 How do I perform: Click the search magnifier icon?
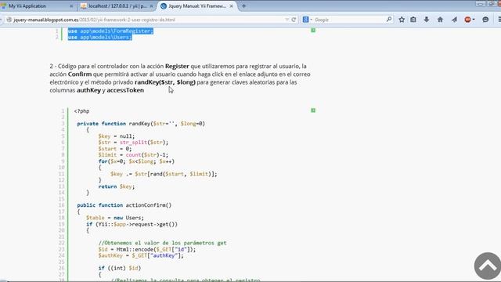click(x=389, y=20)
